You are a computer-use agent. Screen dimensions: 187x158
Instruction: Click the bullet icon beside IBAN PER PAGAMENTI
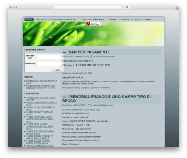tap(64, 52)
